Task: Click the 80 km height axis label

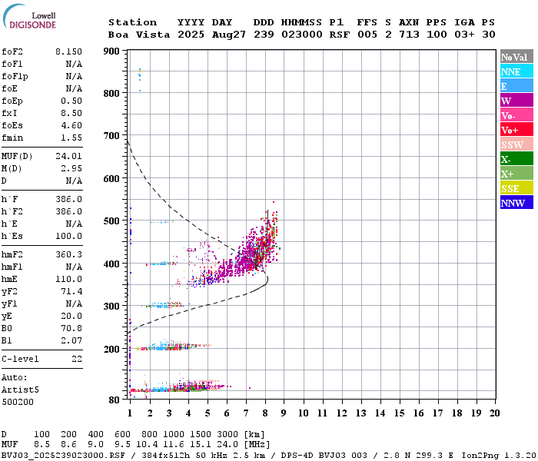Action: (115, 400)
